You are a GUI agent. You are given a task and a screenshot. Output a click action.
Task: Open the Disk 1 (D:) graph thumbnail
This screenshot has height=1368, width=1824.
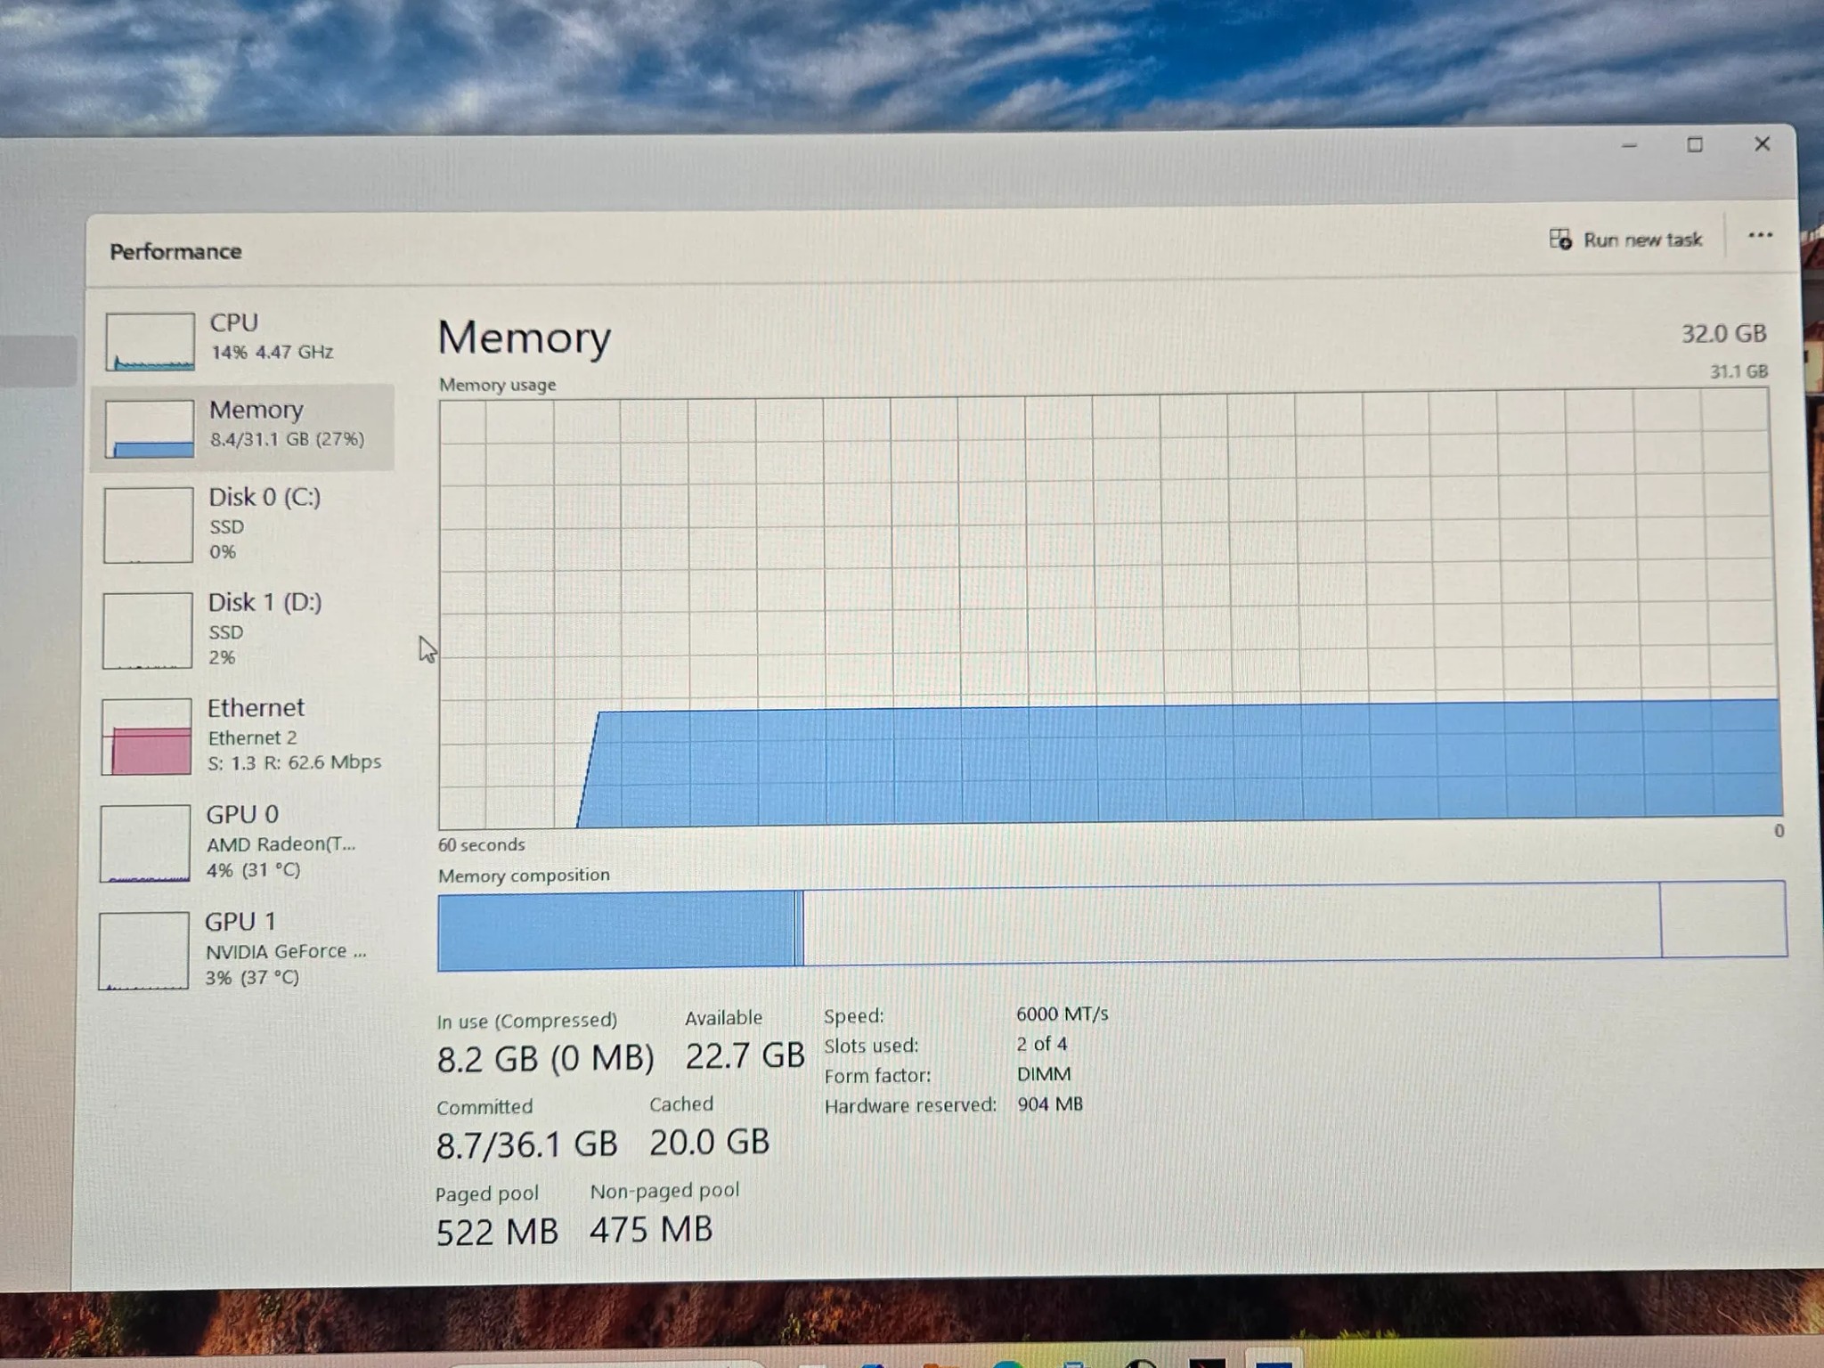click(x=147, y=631)
